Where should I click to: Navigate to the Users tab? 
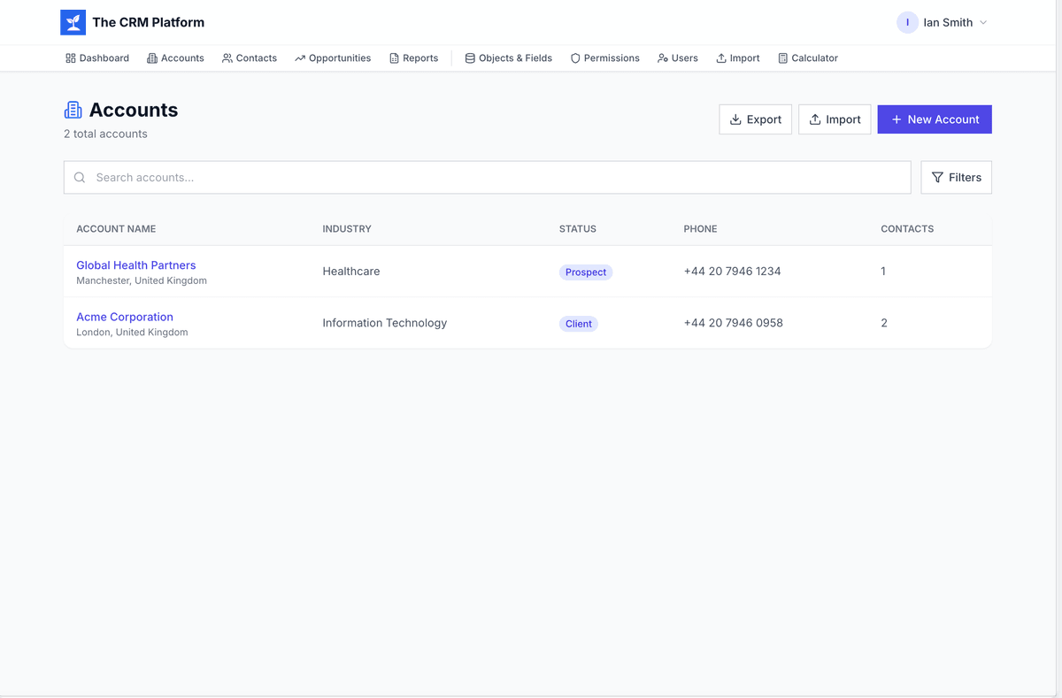click(677, 58)
